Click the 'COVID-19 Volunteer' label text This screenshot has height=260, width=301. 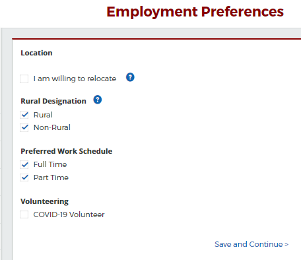pyautogui.click(x=69, y=214)
